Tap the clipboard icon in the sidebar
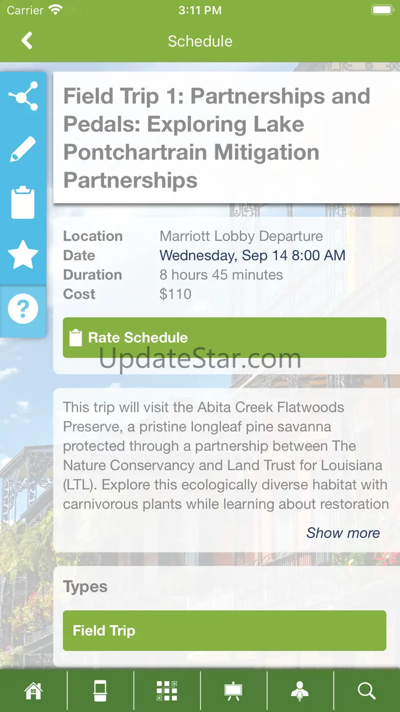 coord(23,203)
